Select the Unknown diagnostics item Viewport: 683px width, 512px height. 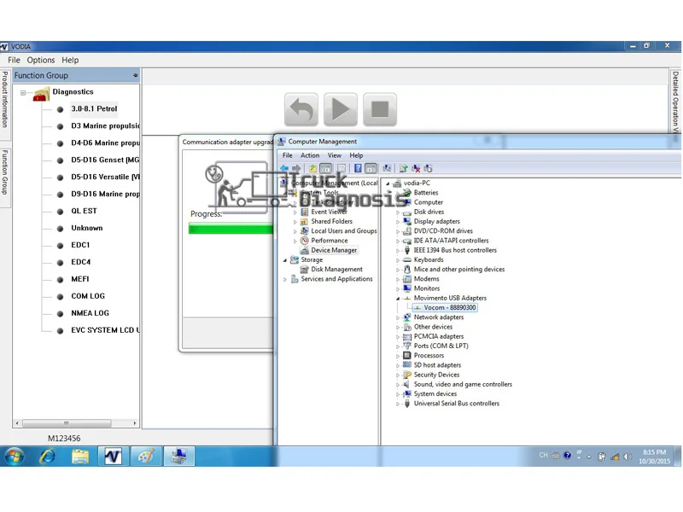[x=87, y=228]
